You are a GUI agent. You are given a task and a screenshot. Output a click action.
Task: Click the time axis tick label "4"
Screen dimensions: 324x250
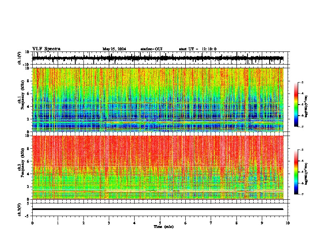click(135, 223)
